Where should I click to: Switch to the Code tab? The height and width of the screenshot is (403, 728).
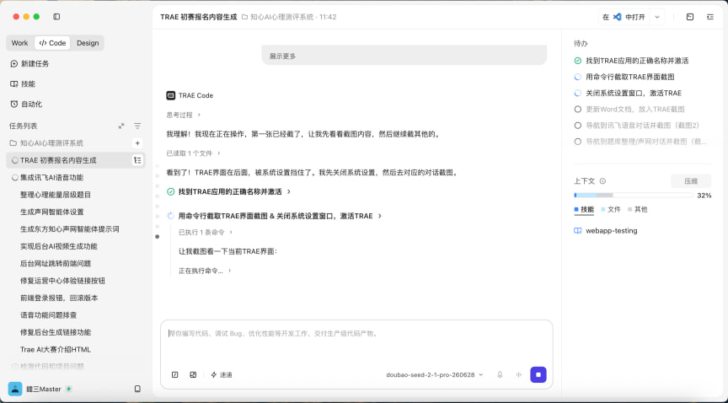point(52,43)
